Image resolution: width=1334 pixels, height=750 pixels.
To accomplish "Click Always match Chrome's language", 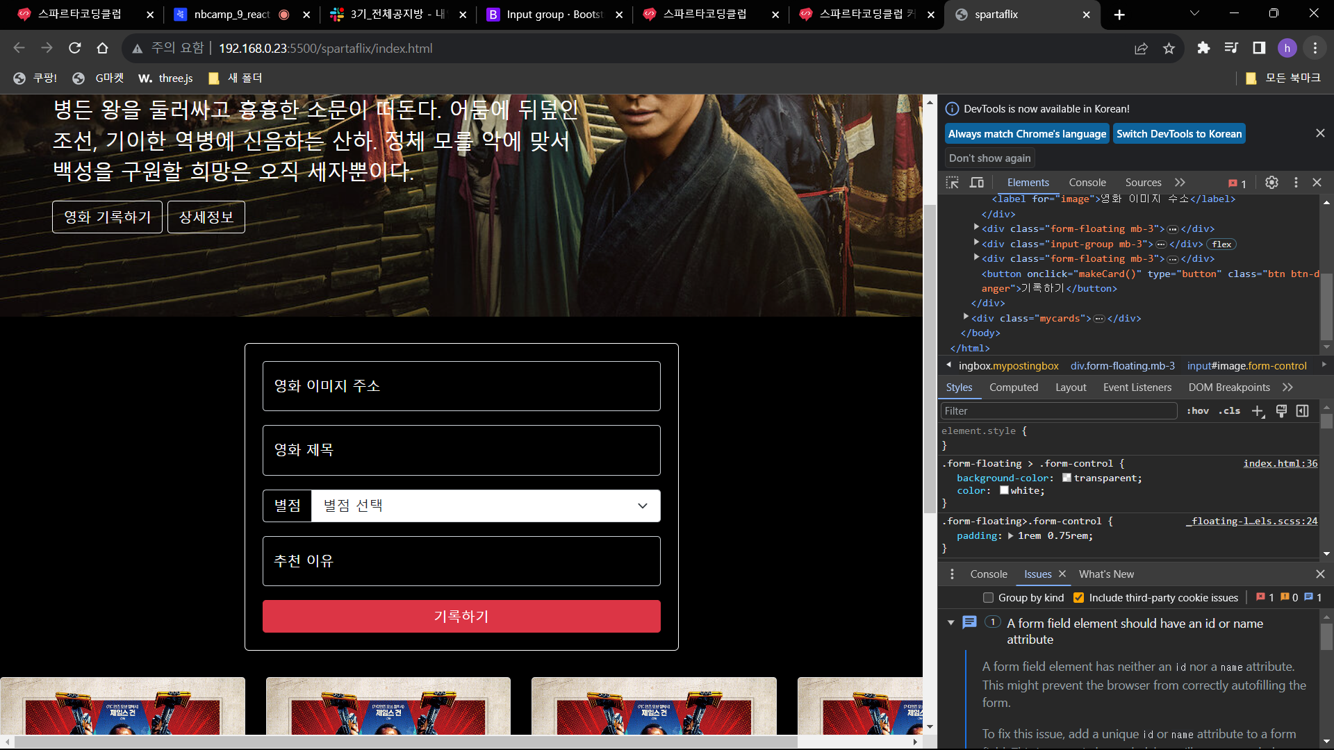I will tap(1027, 134).
